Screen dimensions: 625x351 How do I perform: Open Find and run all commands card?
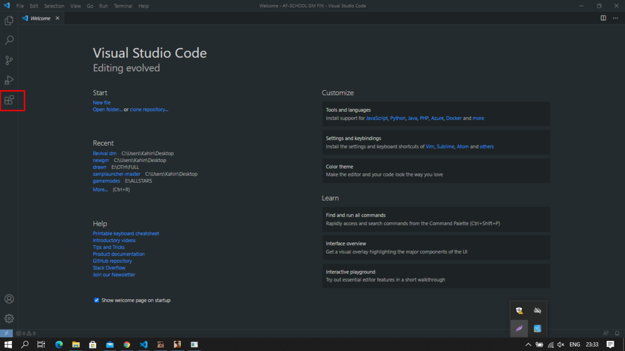(436, 220)
